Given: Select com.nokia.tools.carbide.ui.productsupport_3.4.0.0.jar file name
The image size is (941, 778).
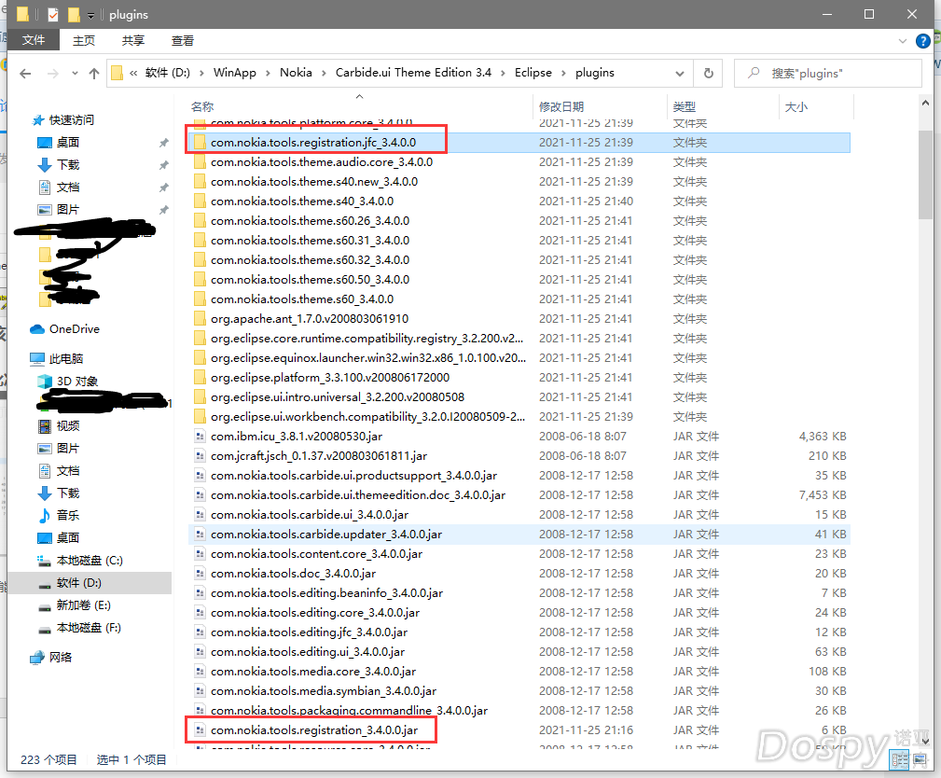Looking at the screenshot, I should 353,476.
